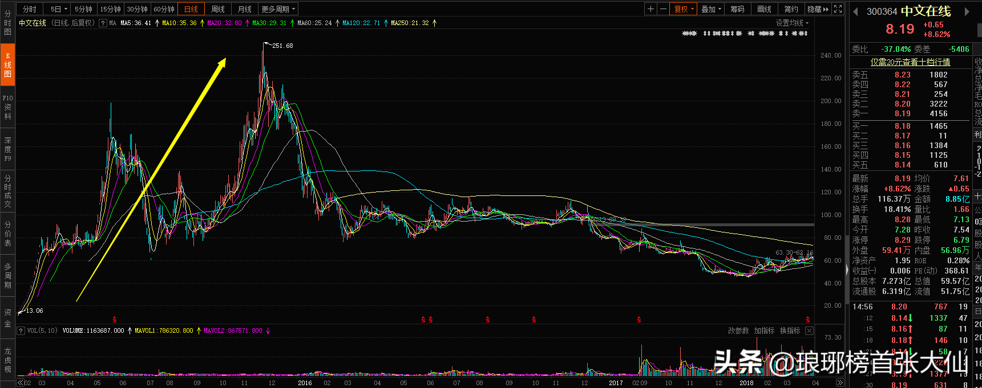
Task: Go to previous stock with left arrow
Action: 855,11
